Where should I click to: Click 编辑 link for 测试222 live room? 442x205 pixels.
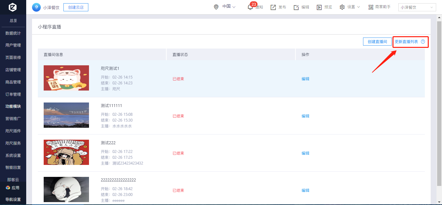305,153
